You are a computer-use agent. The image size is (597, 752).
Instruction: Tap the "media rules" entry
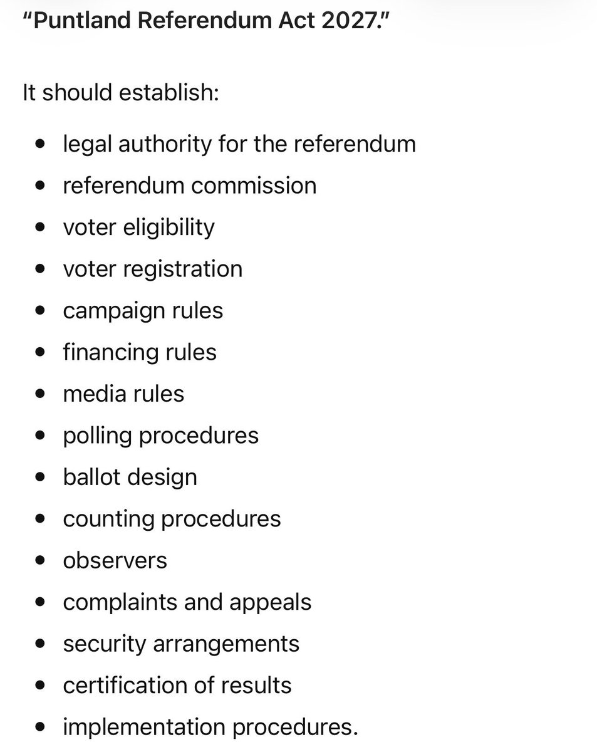tap(123, 394)
